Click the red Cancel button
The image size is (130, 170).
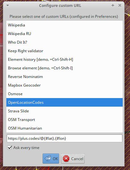[x=73, y=159]
